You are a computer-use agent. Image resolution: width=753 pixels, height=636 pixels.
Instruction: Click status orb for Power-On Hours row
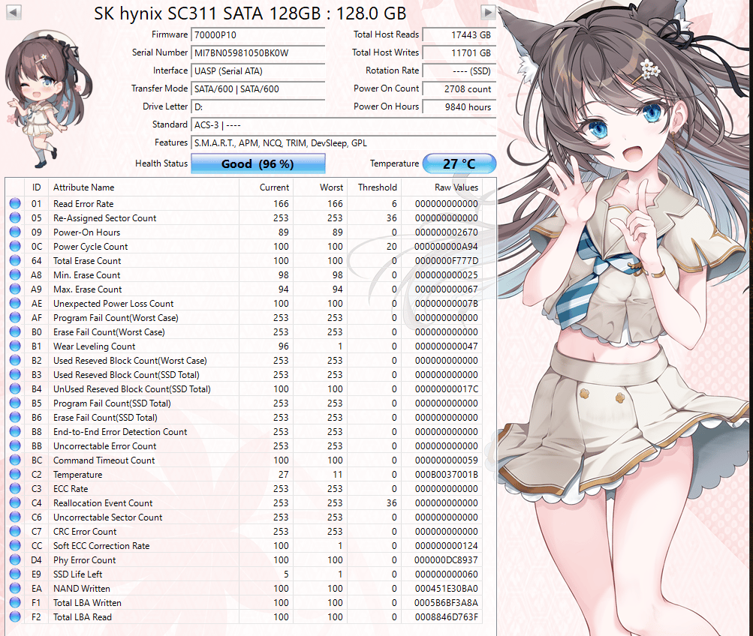(x=15, y=232)
